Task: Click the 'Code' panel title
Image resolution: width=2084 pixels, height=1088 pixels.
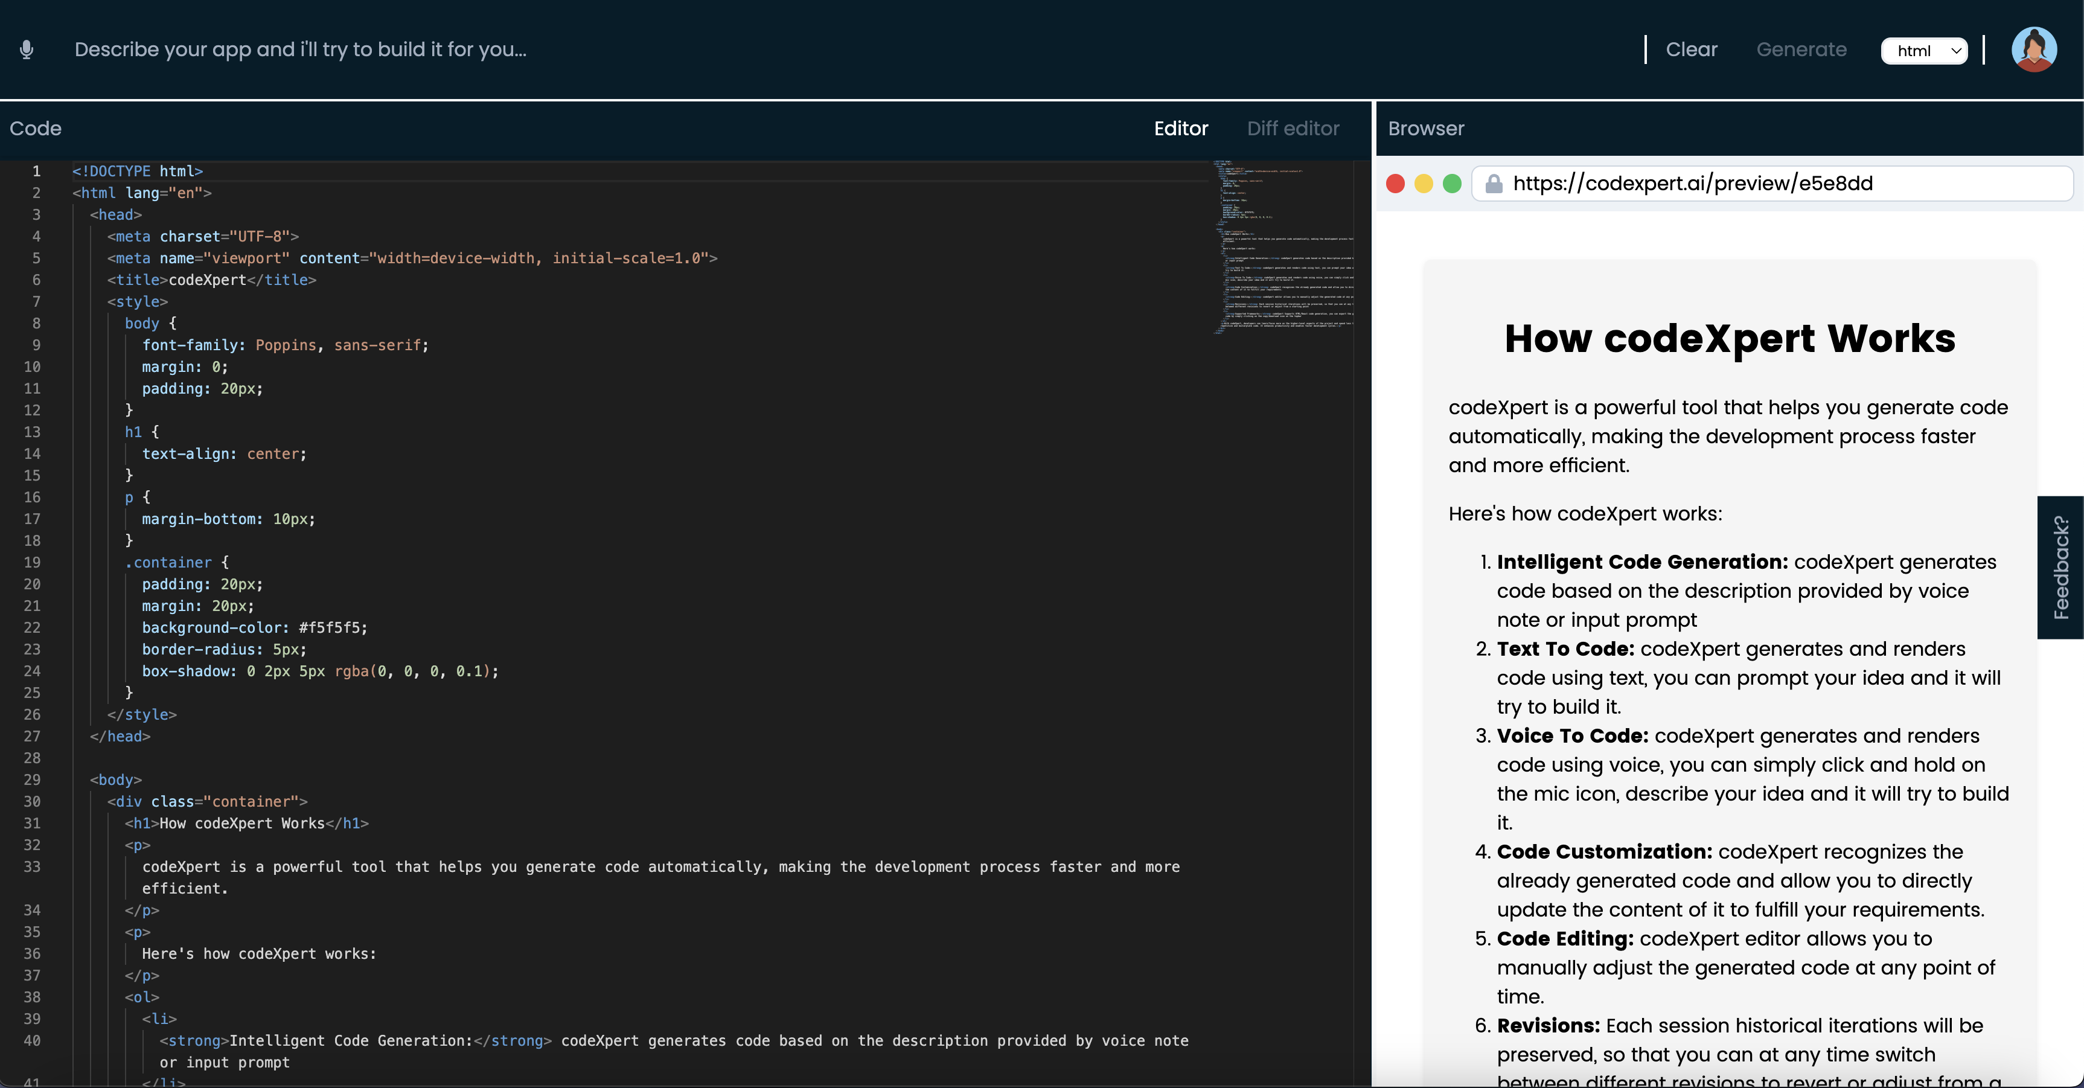Action: point(36,129)
